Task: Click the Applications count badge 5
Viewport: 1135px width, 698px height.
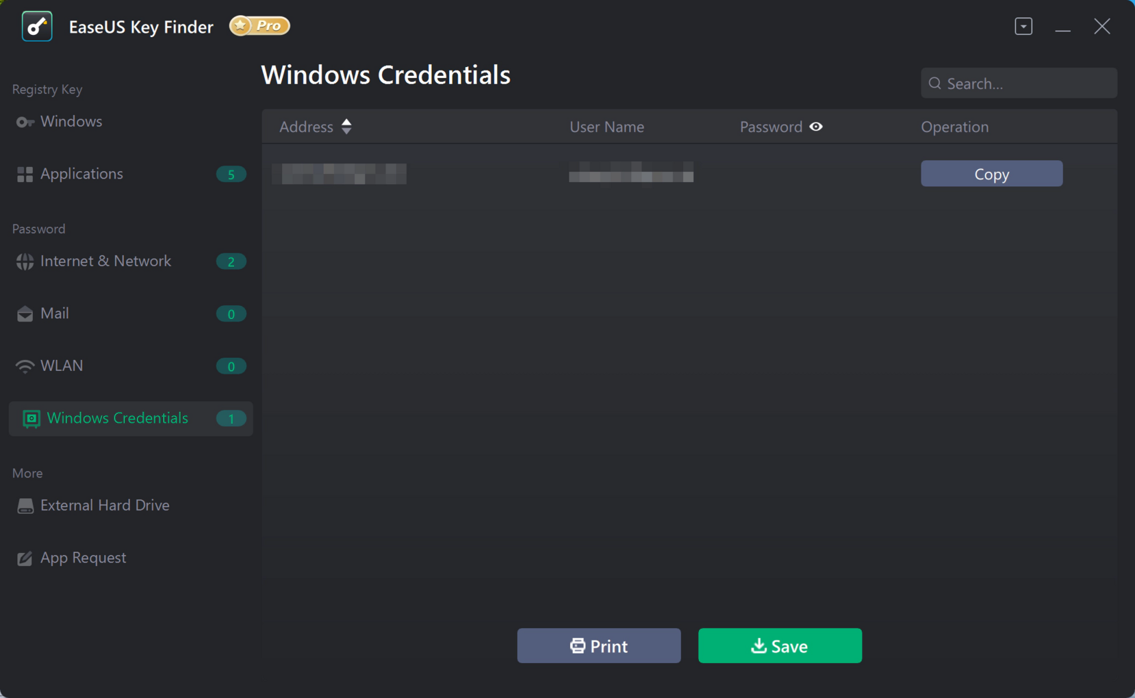Action: click(231, 174)
